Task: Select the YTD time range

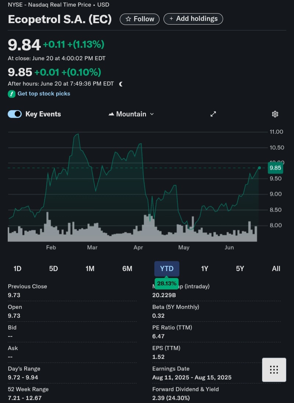Action: coord(167,269)
